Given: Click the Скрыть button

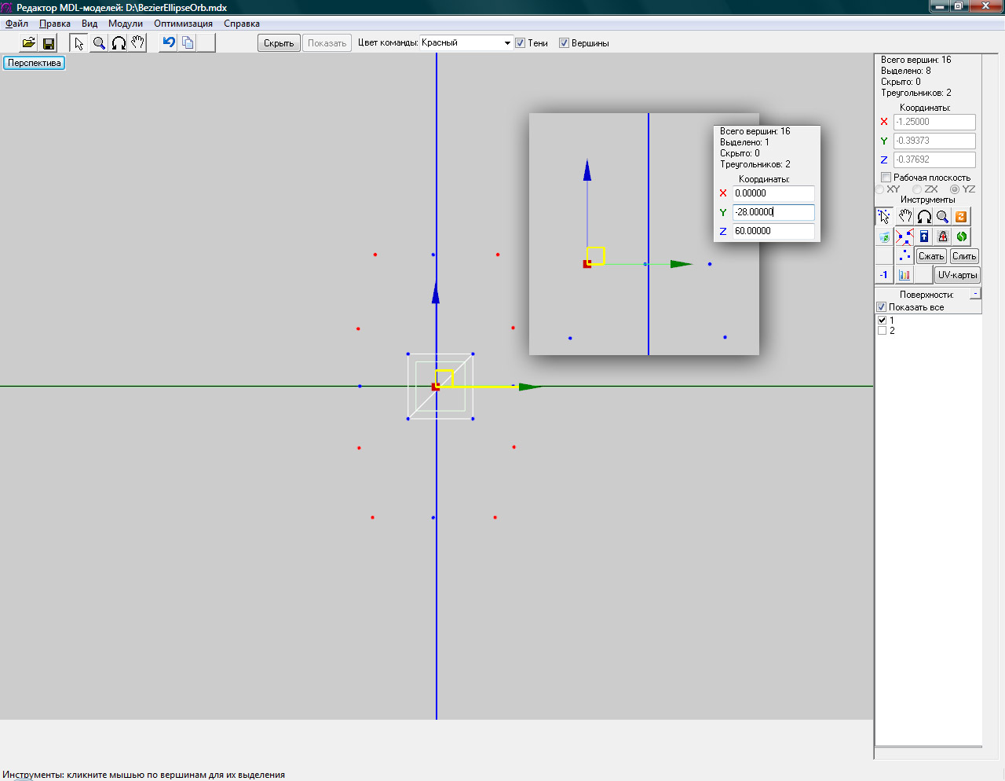Looking at the screenshot, I should pyautogui.click(x=279, y=43).
